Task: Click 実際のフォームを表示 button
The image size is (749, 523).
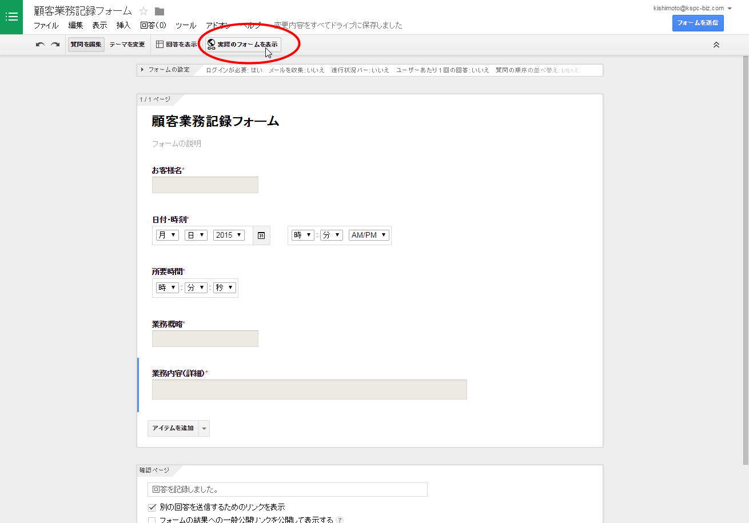Action: 243,45
